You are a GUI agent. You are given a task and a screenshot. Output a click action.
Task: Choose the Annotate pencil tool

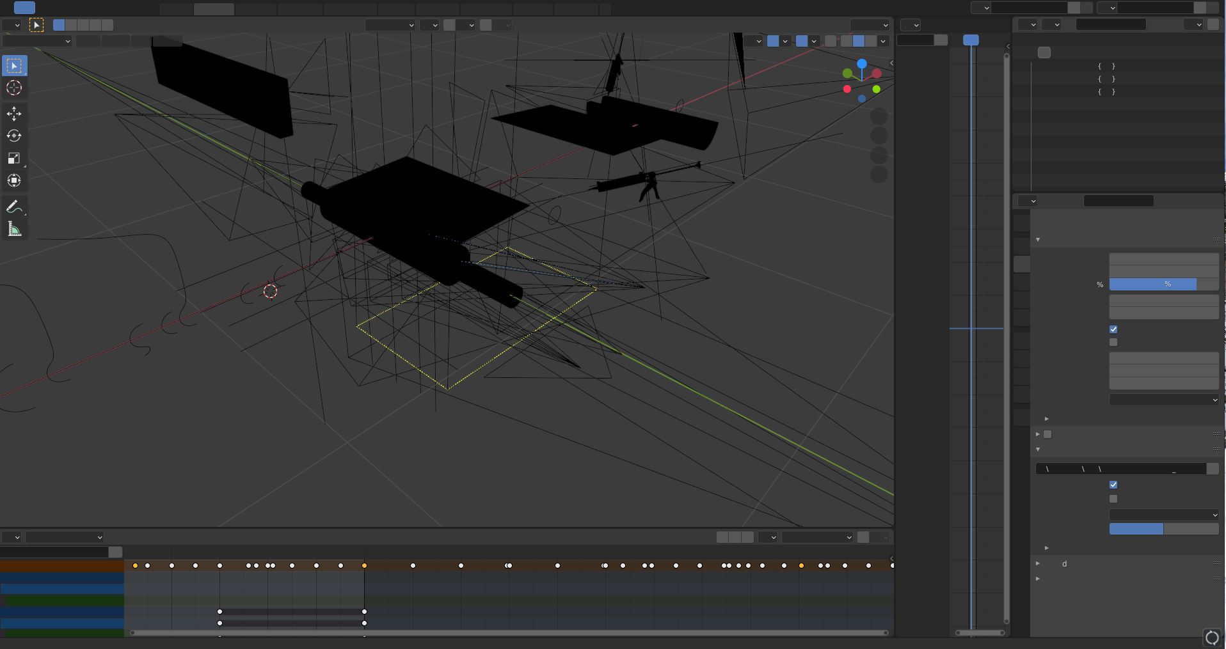pyautogui.click(x=14, y=207)
